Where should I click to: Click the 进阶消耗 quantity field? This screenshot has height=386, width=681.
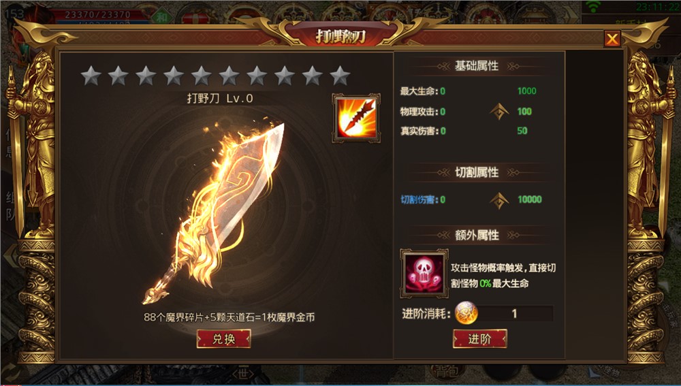click(x=515, y=313)
